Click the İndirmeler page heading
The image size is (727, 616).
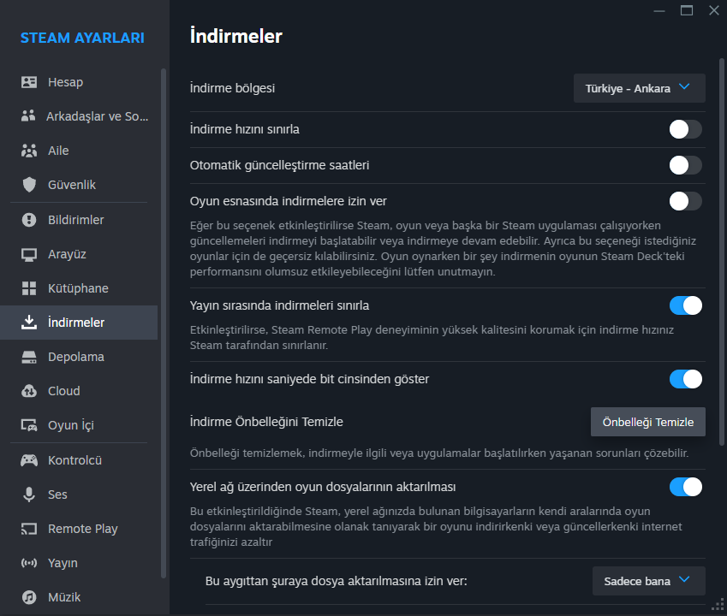(236, 36)
